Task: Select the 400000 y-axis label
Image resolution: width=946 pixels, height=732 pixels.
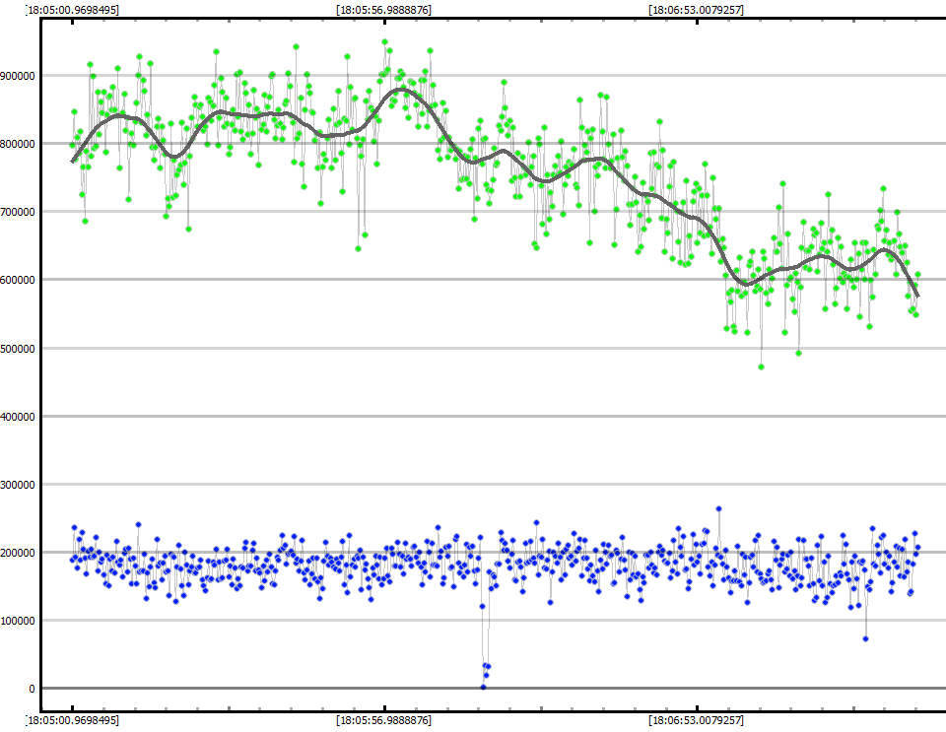Action: [19, 417]
